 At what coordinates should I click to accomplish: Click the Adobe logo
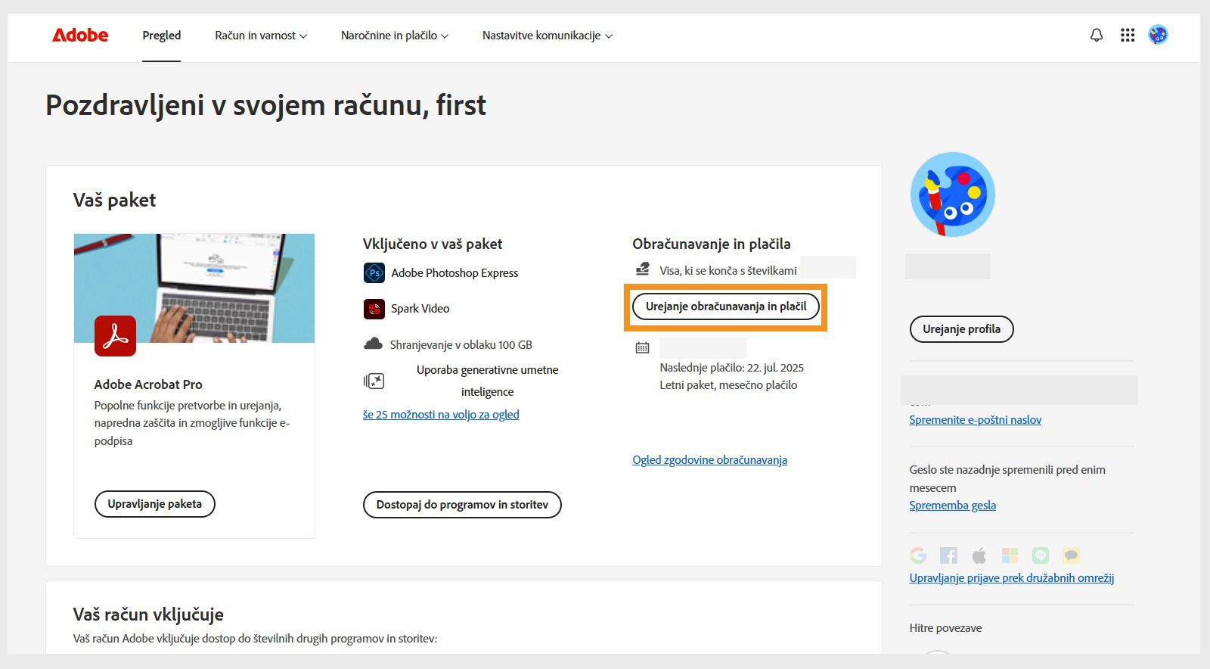80,35
